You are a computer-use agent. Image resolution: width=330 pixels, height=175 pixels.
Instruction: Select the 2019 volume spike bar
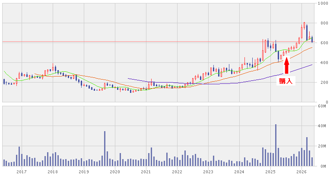click(105, 149)
